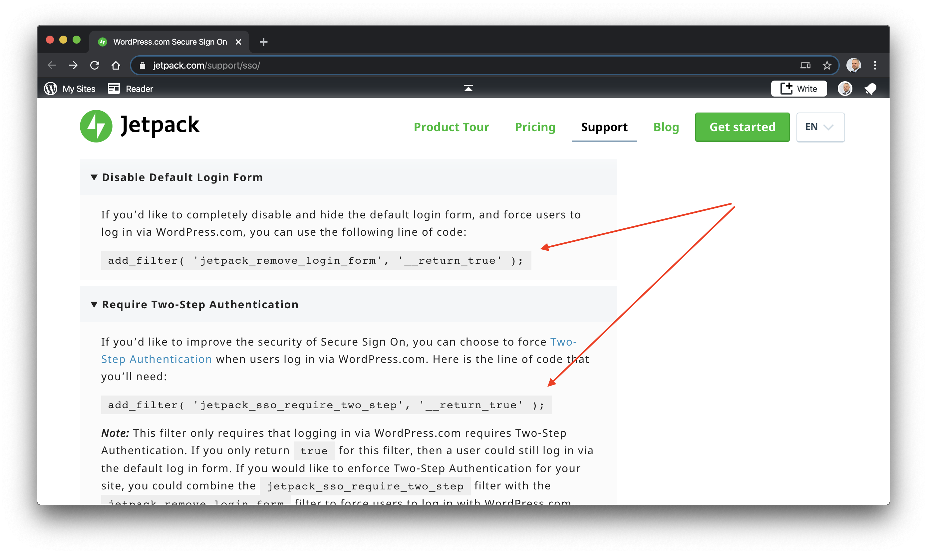This screenshot has width=927, height=554.
Task: Open the Chrome profile avatar
Action: [x=853, y=65]
